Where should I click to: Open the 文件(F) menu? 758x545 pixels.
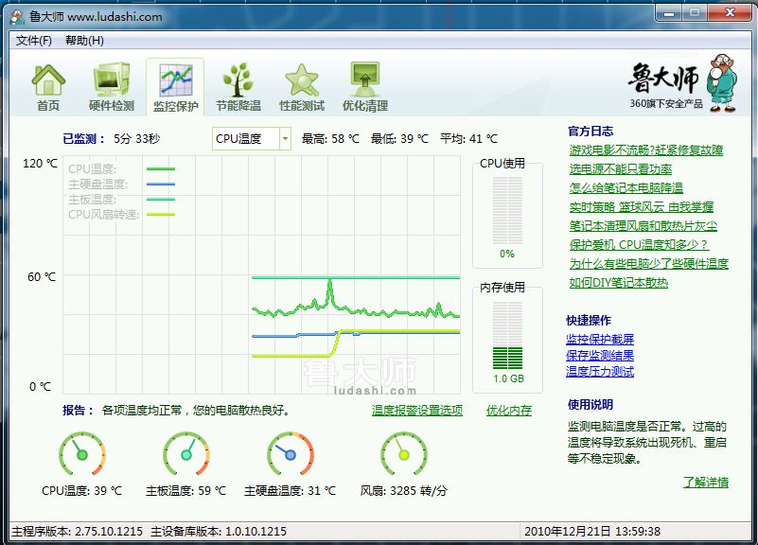pyautogui.click(x=34, y=41)
